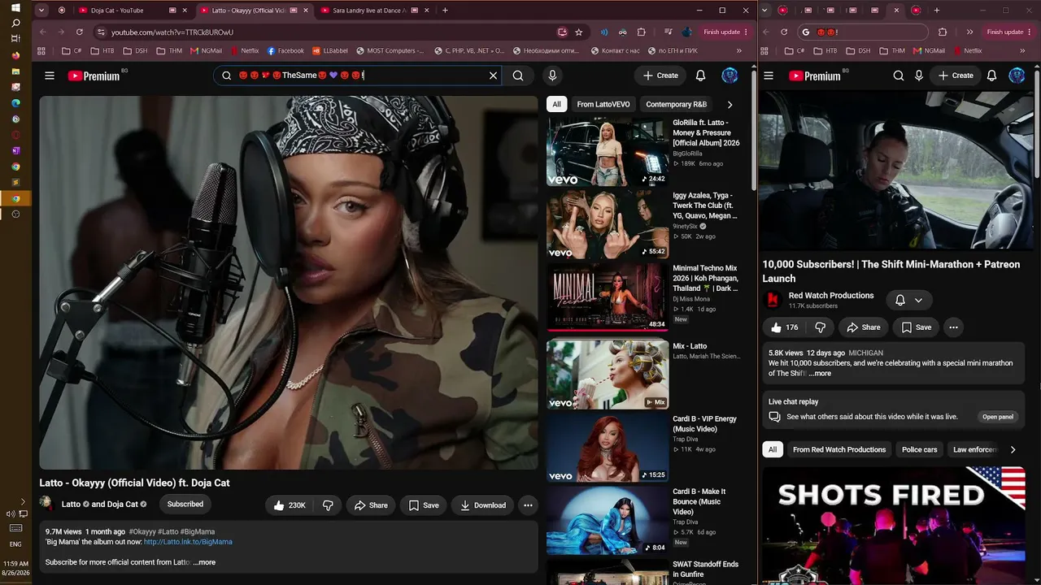Submit search with the magnifier button in left window
Image resolution: width=1041 pixels, height=585 pixels.
pos(518,76)
